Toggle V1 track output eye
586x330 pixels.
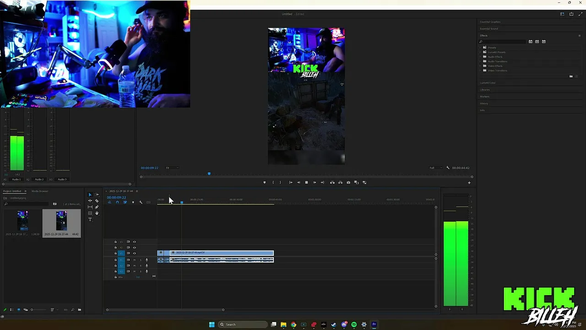[135, 253]
